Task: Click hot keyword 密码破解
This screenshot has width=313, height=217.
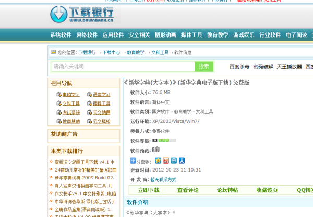Action: coord(263,67)
